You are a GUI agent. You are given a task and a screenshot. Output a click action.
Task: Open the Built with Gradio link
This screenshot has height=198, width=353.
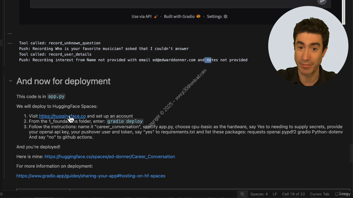click(179, 16)
